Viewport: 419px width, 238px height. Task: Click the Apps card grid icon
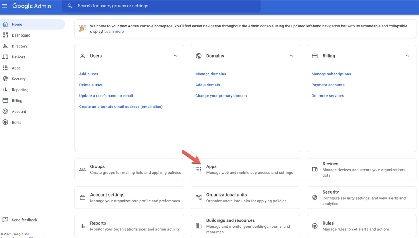[x=199, y=169]
